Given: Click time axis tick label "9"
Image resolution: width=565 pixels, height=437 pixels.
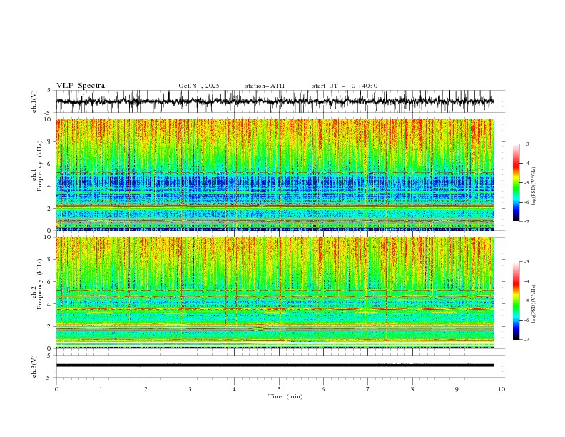Looking at the screenshot, I should click(x=457, y=389).
